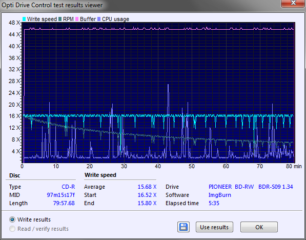
Task: Click the ImgBurn software value
Action: (220, 195)
